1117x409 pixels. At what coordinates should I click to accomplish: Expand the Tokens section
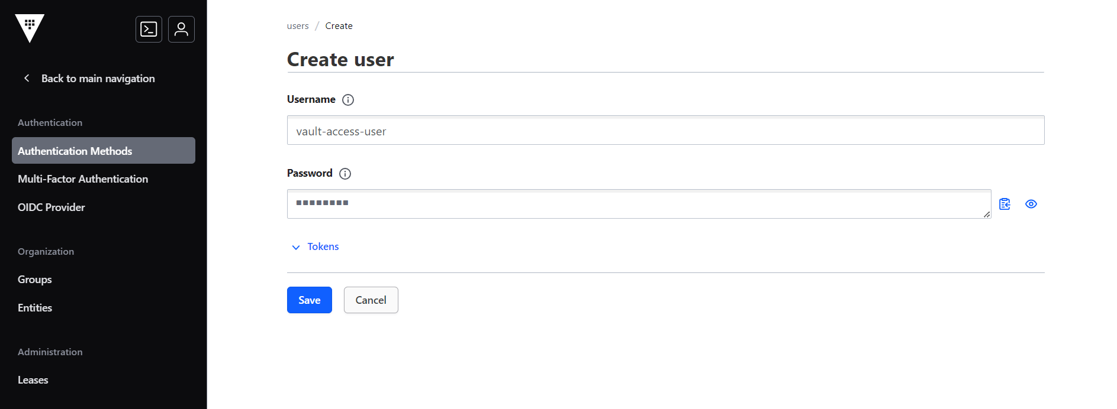click(x=315, y=246)
